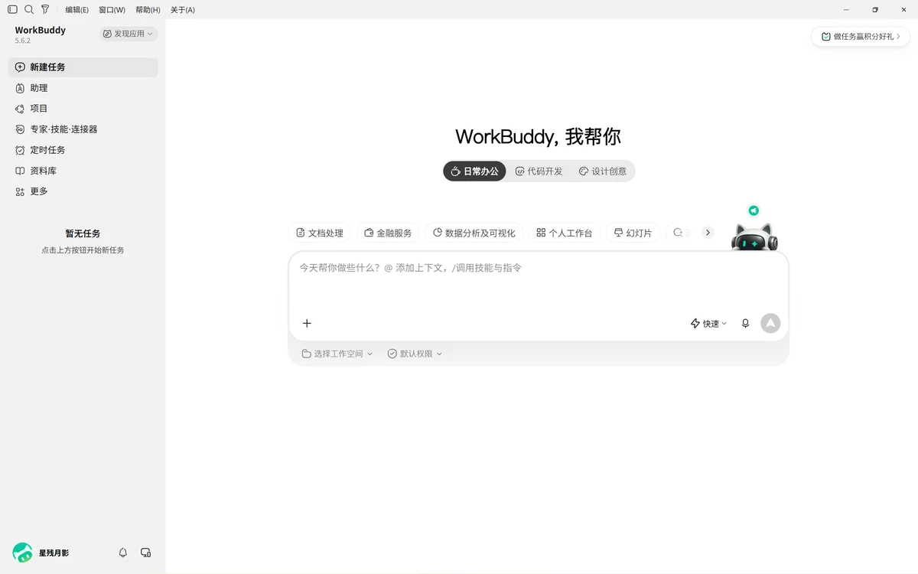The image size is (918, 574).
Task: Start a new task via 新建任务
Action: pyautogui.click(x=83, y=67)
